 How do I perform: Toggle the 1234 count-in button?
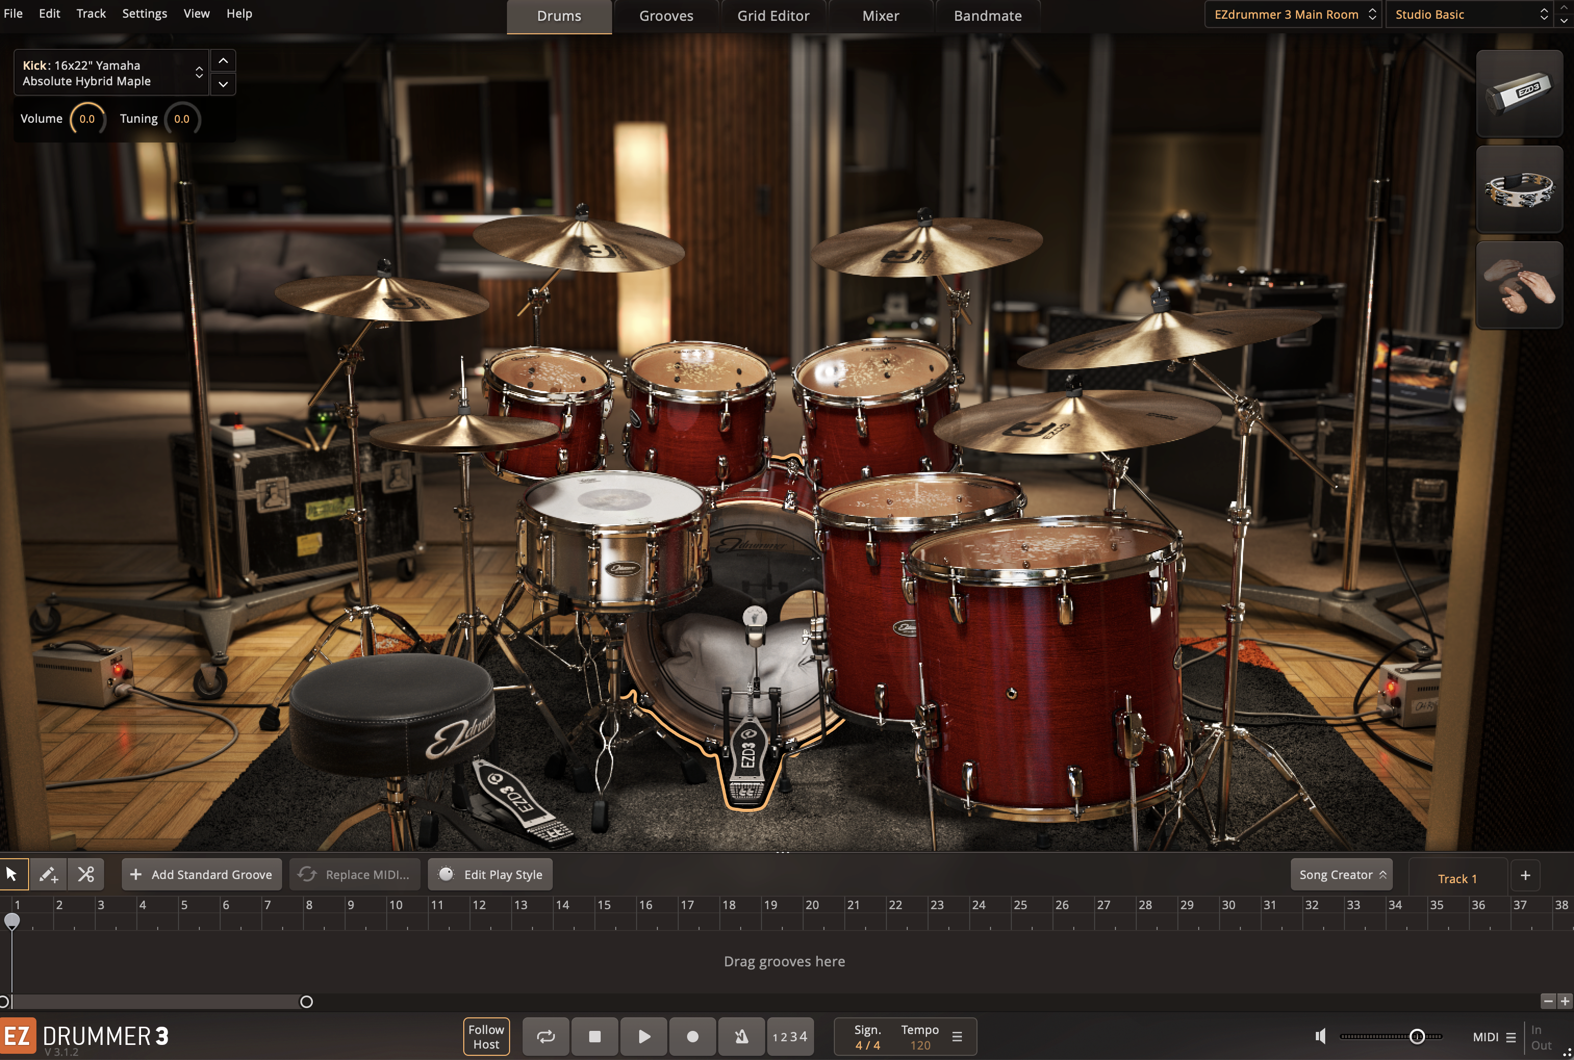coord(790,1036)
